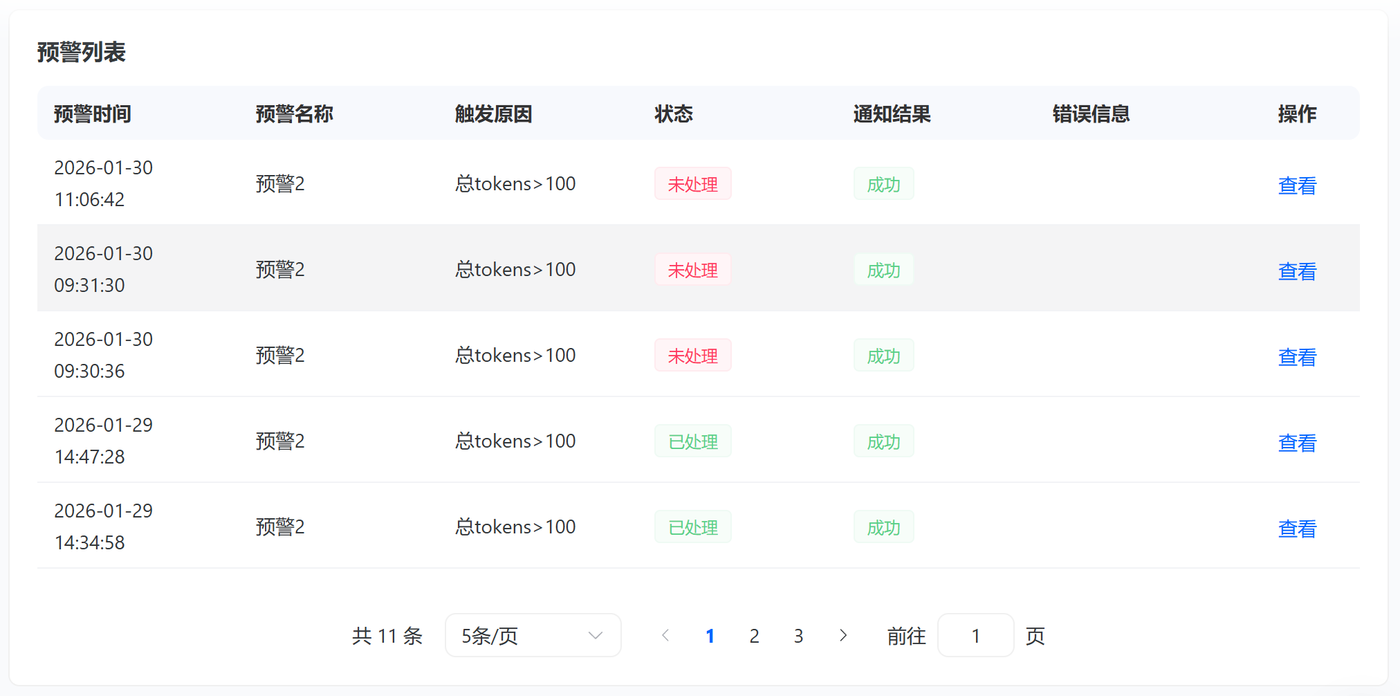This screenshot has height=696, width=1400.
Task: Go to page 3
Action: tap(798, 636)
